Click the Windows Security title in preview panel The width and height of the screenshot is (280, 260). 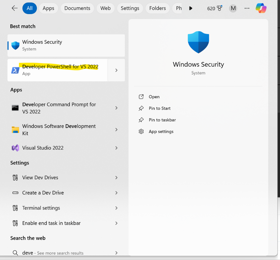click(198, 64)
